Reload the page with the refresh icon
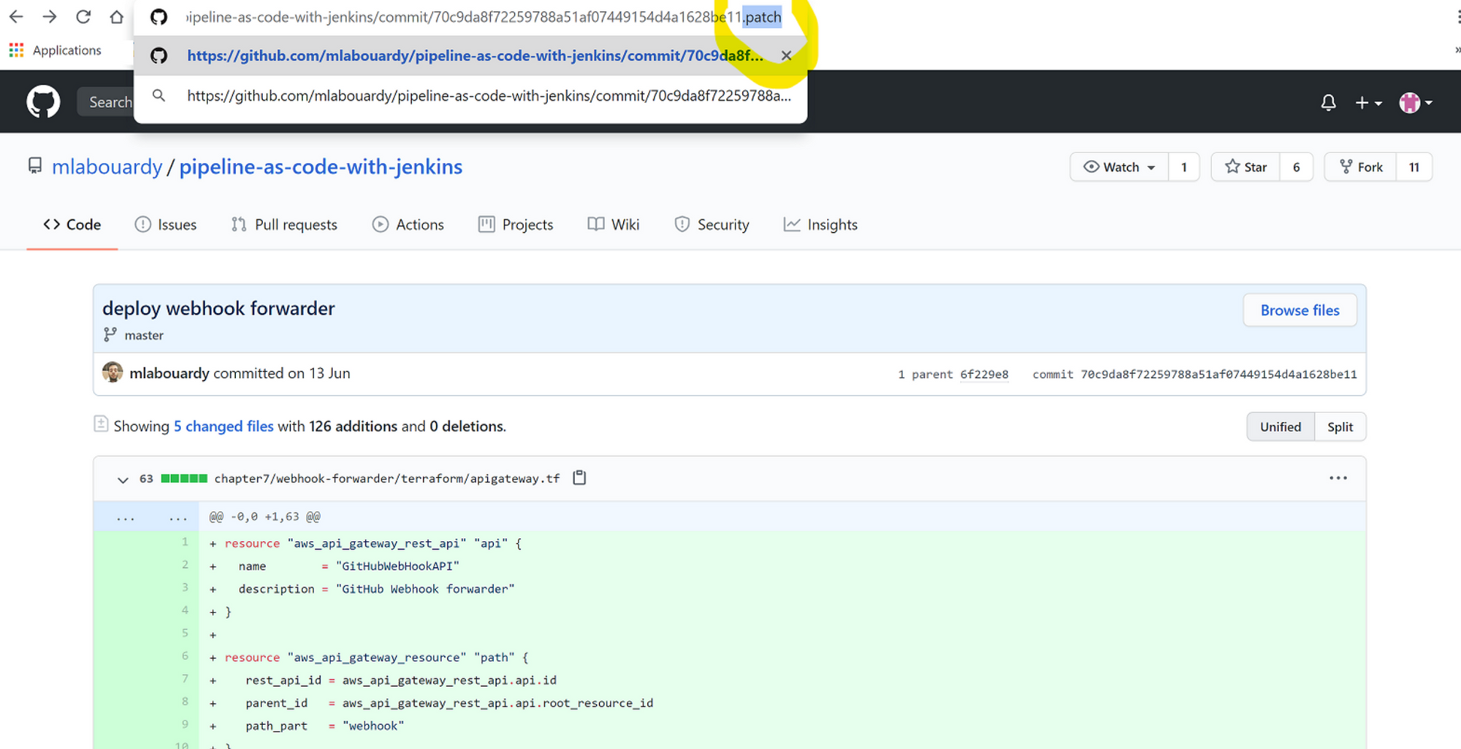This screenshot has height=749, width=1461. (83, 17)
